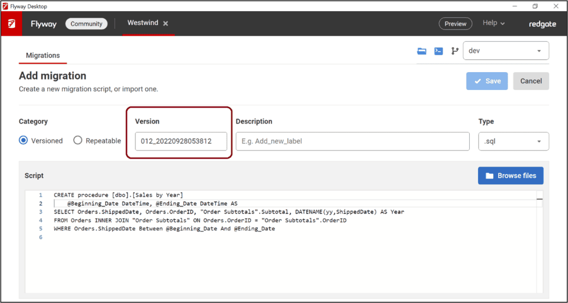
Task: Click the git branch icon
Action: [x=455, y=51]
